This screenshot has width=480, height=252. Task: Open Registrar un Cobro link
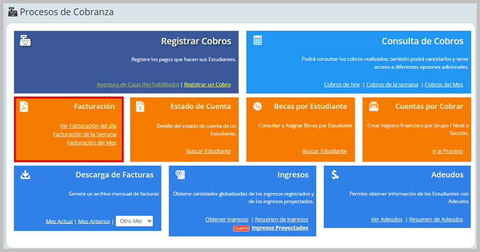pos(207,85)
